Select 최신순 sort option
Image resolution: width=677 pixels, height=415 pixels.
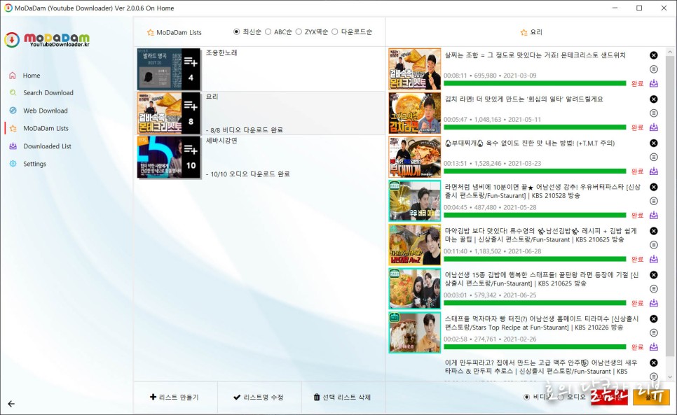[x=247, y=32]
